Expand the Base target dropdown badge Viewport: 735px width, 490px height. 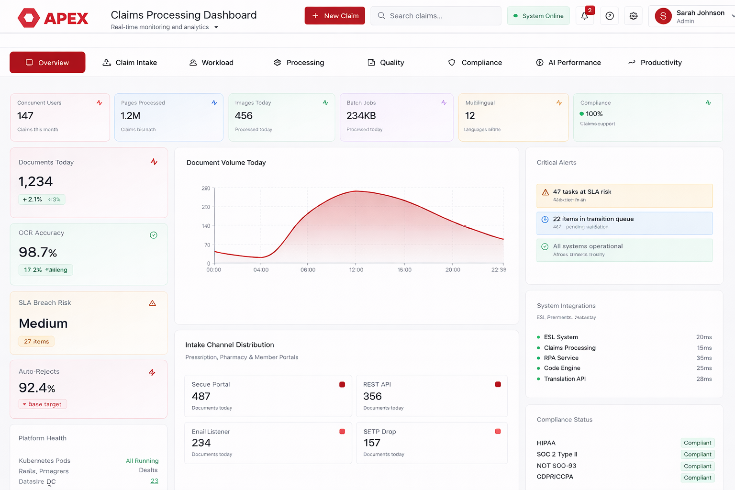[x=43, y=404]
